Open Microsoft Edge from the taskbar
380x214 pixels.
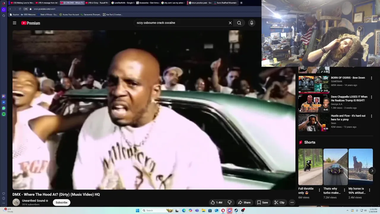184,210
